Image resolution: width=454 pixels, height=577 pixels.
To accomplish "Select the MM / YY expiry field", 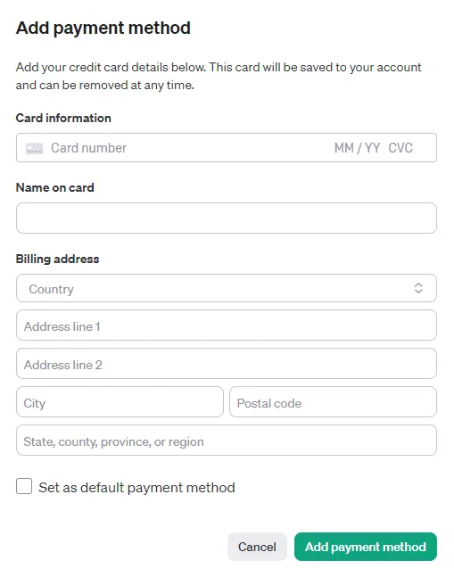I will click(357, 148).
